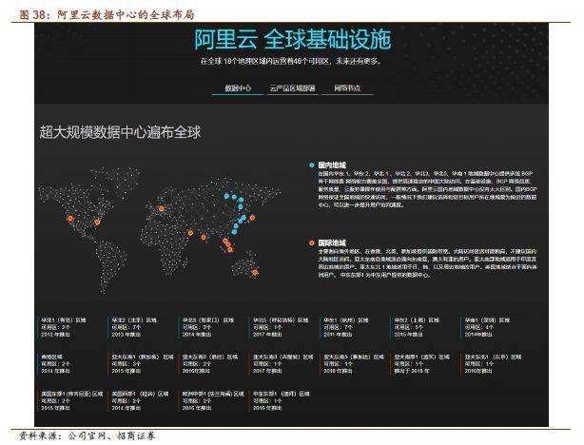Switch to the 数据中心 tab

[239, 88]
